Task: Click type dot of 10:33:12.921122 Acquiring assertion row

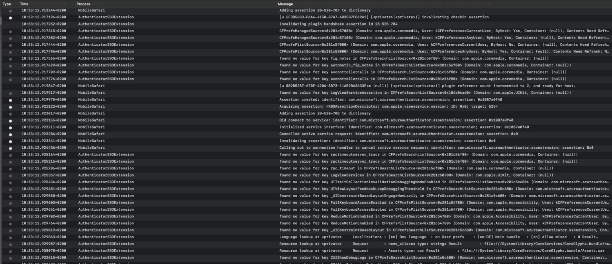Action: [x=10, y=107]
